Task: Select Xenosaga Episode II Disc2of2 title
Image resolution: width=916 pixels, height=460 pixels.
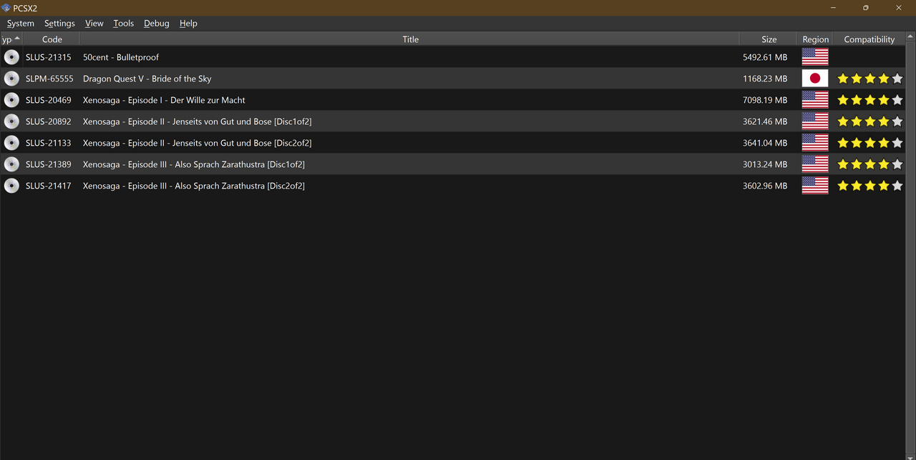Action: 198,143
